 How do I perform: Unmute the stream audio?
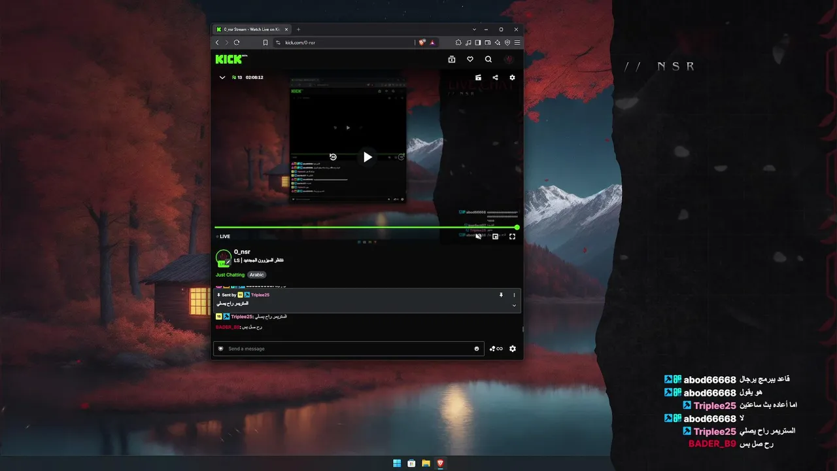pyautogui.click(x=479, y=237)
